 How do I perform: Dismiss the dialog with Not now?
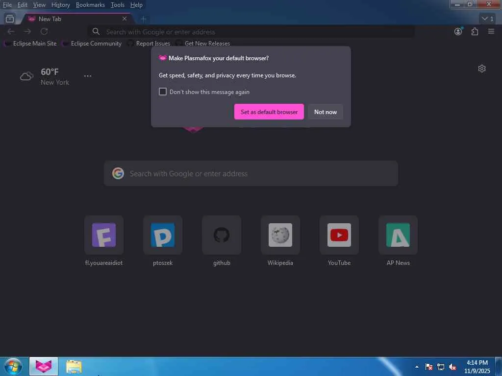coord(326,112)
